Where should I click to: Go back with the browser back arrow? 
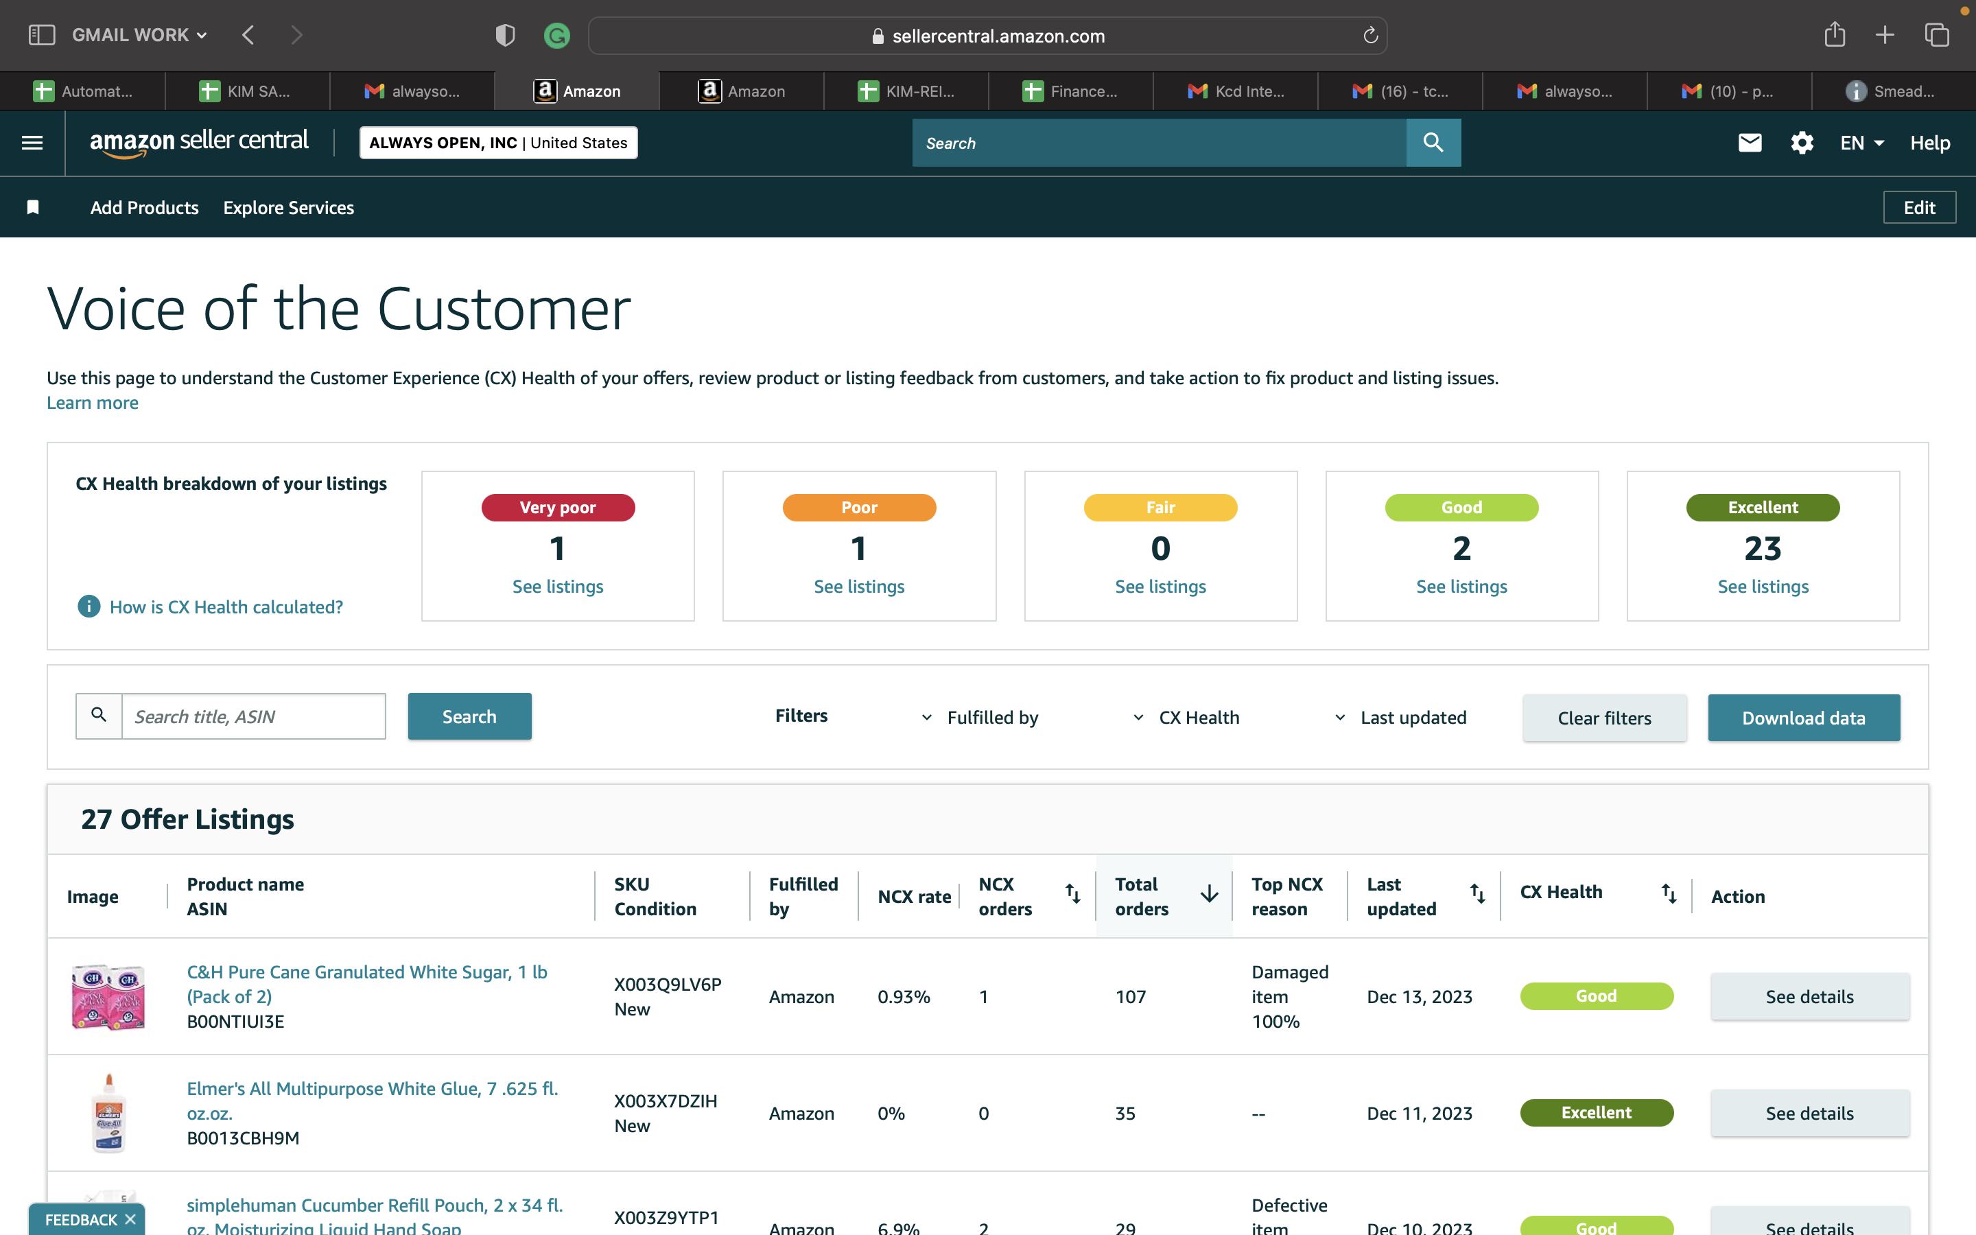pyautogui.click(x=248, y=35)
